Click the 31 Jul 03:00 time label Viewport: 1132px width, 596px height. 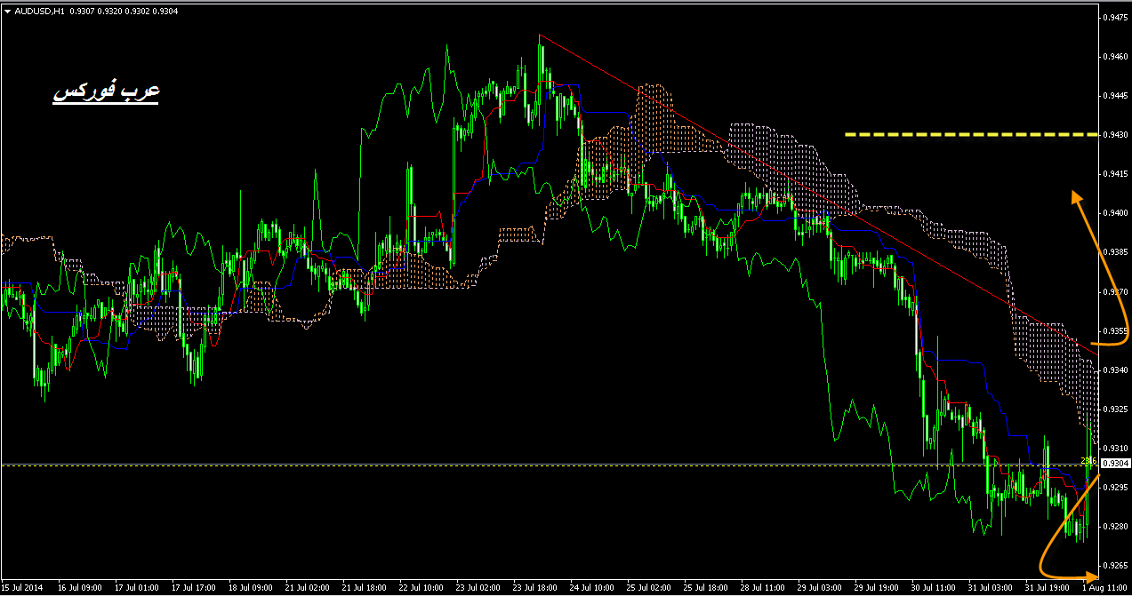tap(990, 587)
